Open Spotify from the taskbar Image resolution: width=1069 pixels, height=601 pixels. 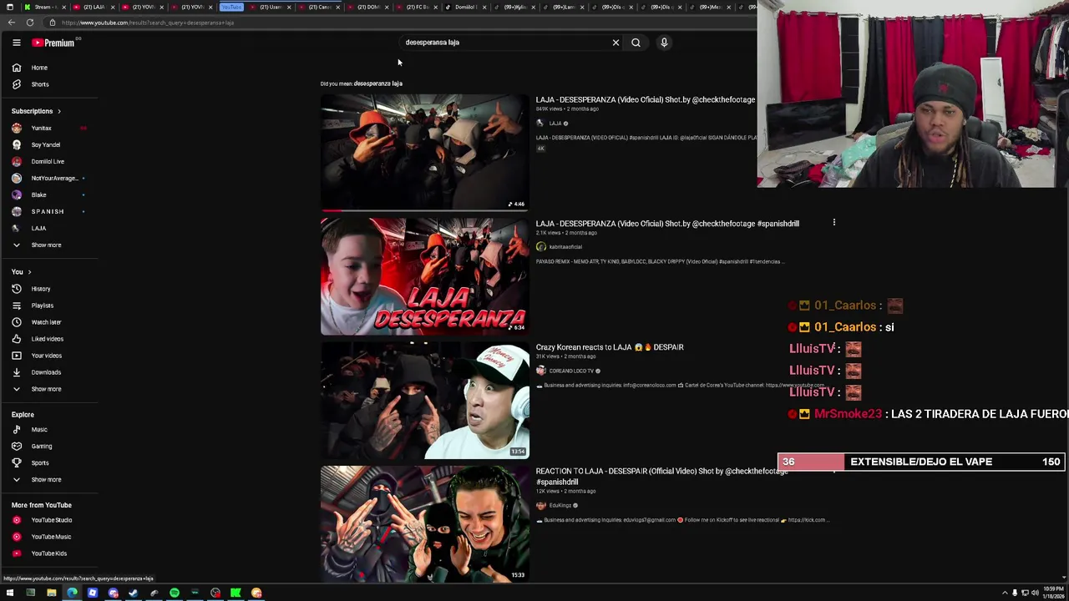point(174,593)
